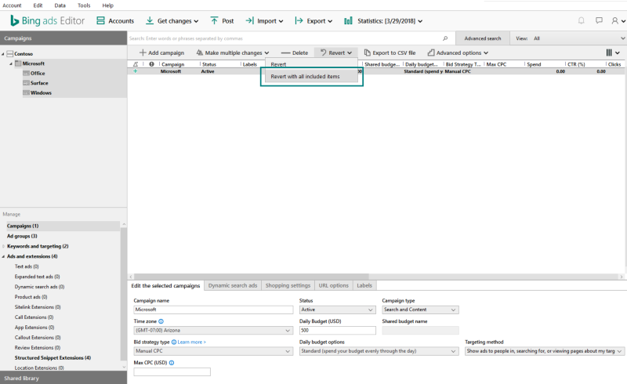Click the Post changes button
Screen dimensions: 627x384
(x=222, y=21)
